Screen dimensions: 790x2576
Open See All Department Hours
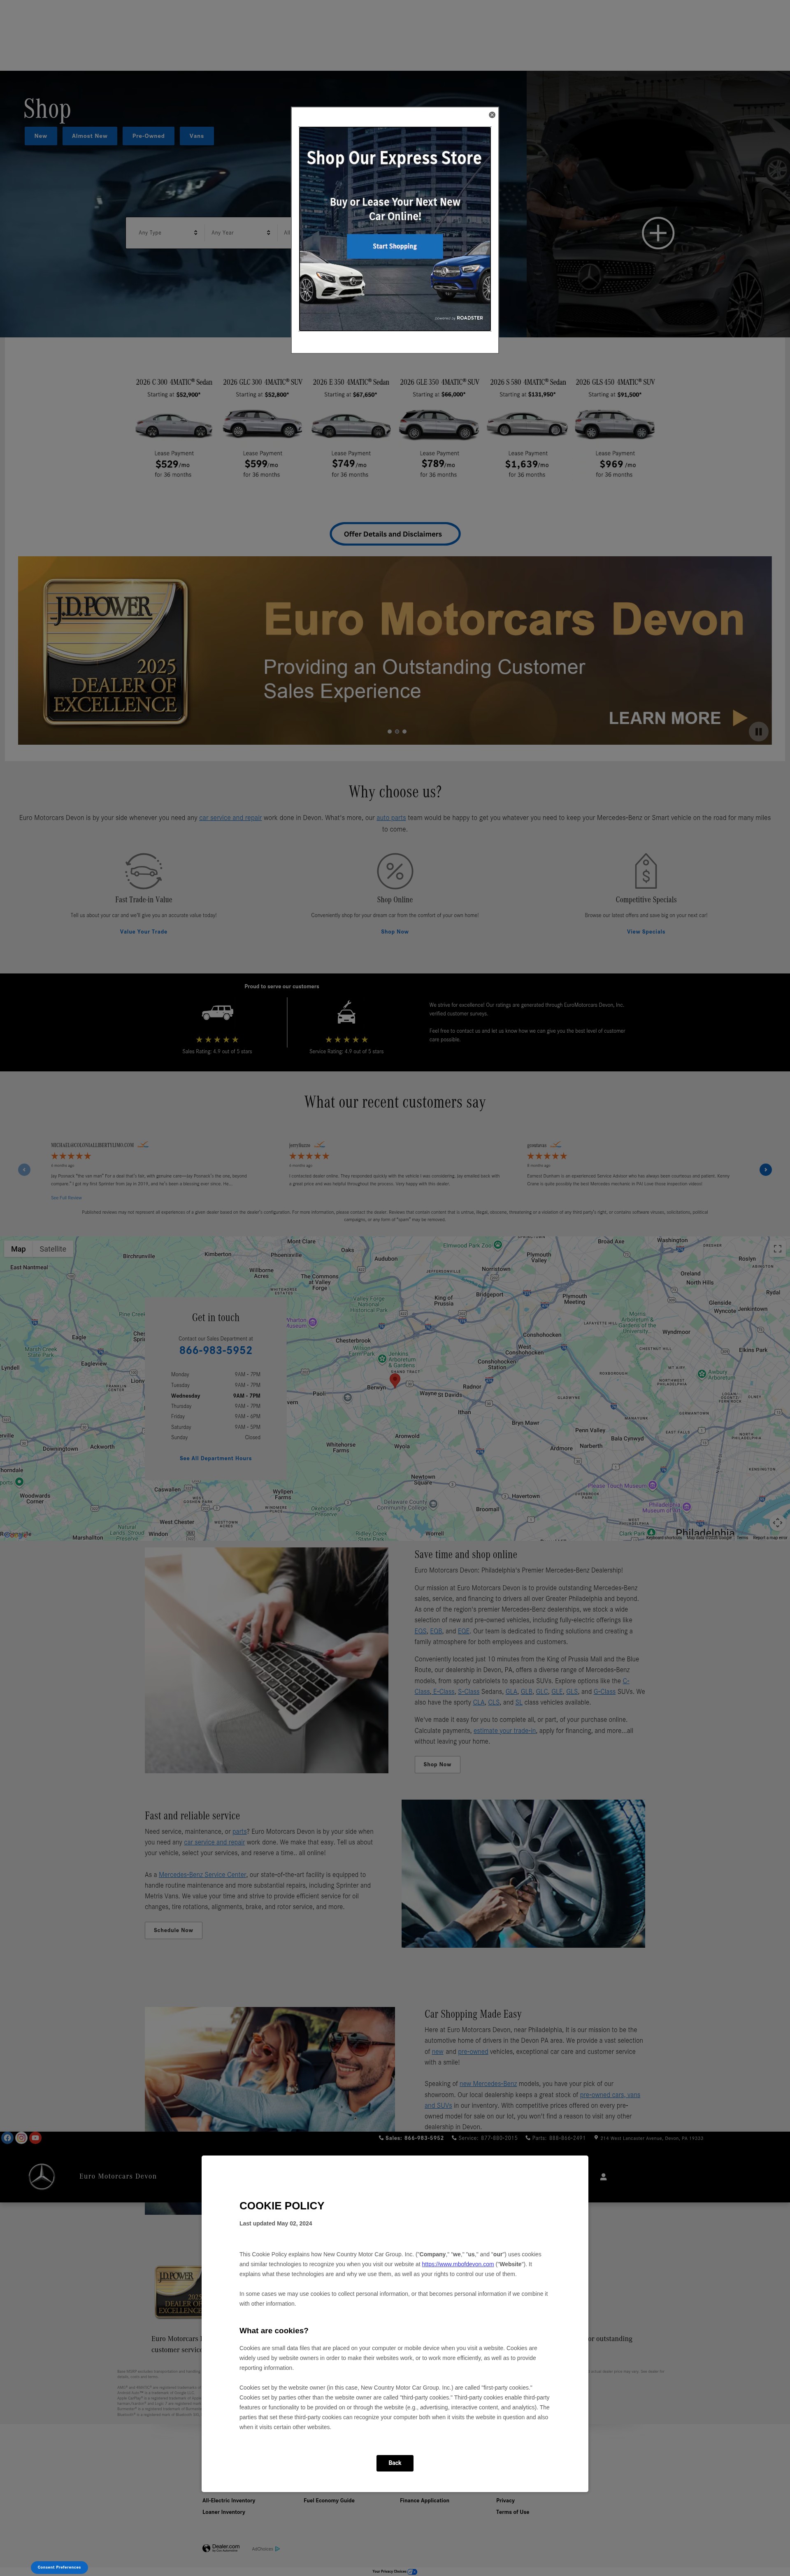point(216,1458)
